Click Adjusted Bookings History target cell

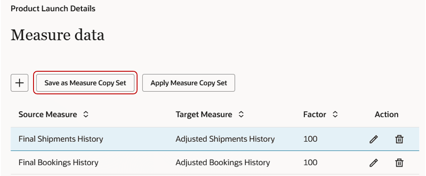pos(223,163)
